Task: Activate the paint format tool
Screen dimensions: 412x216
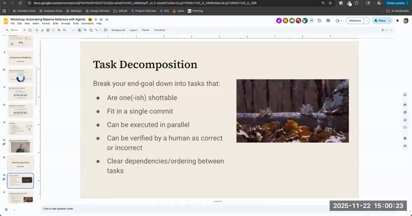Action: pos(53,30)
